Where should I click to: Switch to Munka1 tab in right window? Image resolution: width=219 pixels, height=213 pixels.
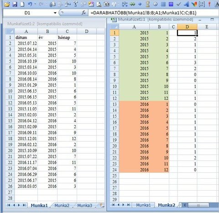click(x=143, y=205)
